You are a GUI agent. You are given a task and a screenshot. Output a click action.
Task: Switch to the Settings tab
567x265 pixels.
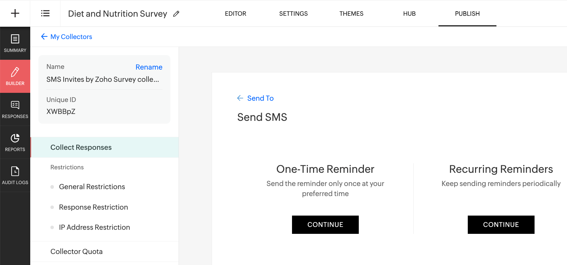point(294,14)
